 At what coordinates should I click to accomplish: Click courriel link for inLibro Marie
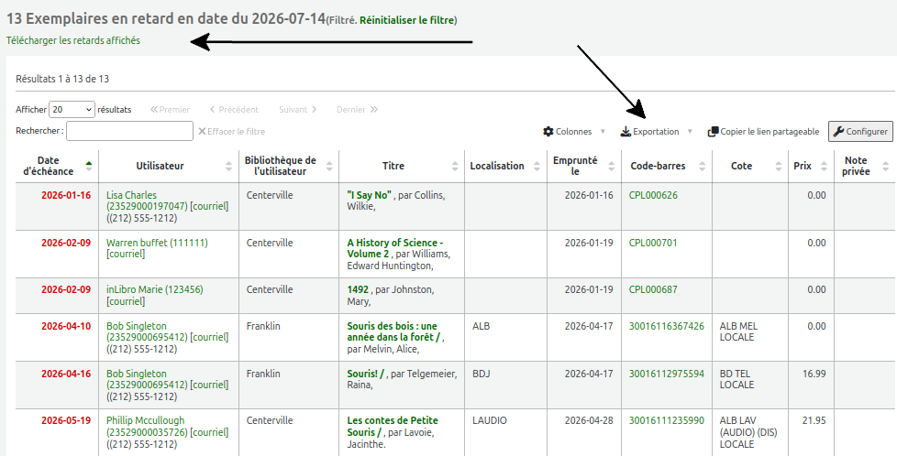126,301
